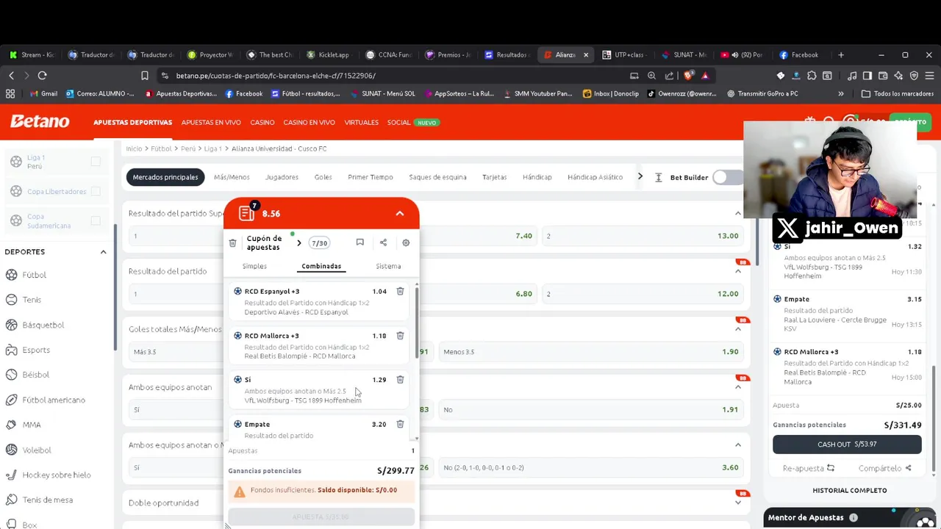Viewport: 941px width, 529px height.
Task: Open HISTORIAL COMPLETO link
Action: pyautogui.click(x=850, y=490)
